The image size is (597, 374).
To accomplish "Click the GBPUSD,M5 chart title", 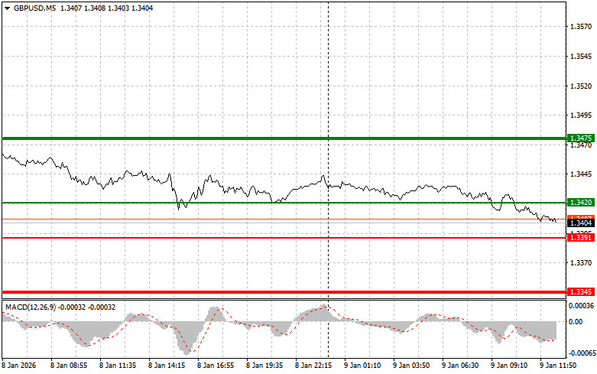I will pyautogui.click(x=34, y=8).
